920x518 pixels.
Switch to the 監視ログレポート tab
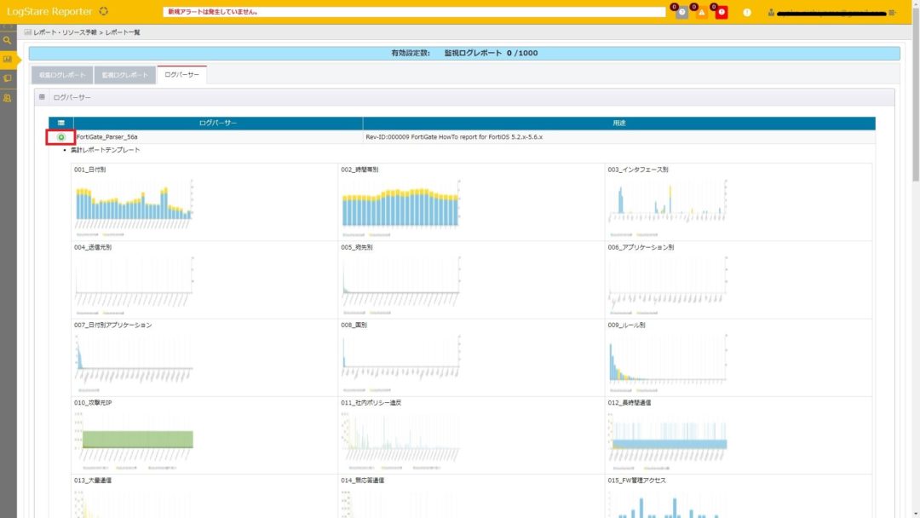(x=125, y=75)
